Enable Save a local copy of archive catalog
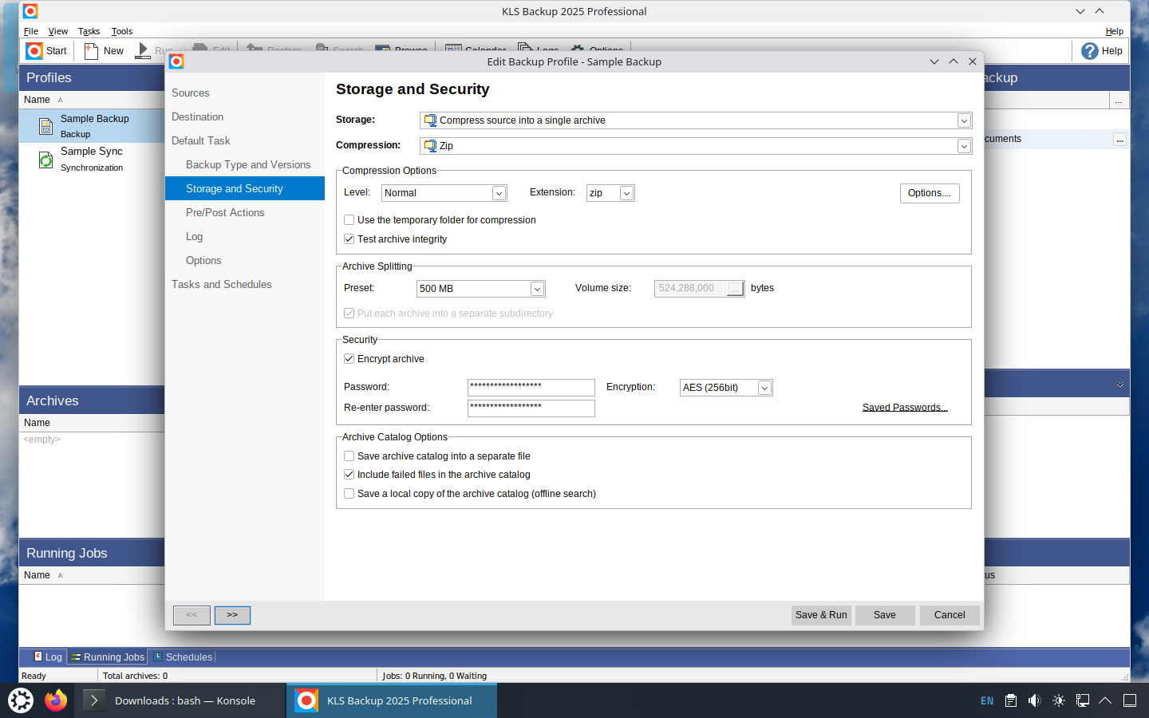The image size is (1149, 718). click(x=349, y=494)
